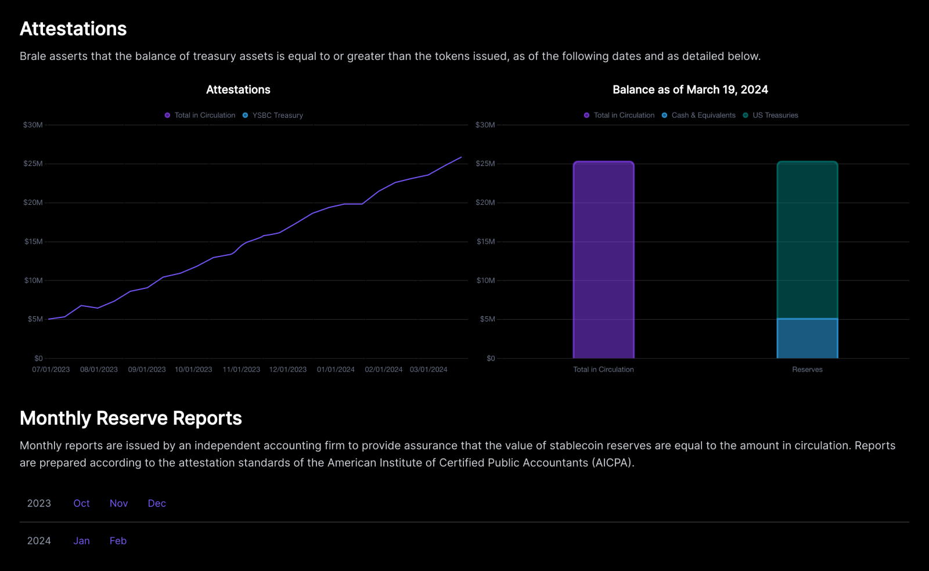
Task: Click the Balance as of March 19, 2024 title
Action: click(x=690, y=90)
